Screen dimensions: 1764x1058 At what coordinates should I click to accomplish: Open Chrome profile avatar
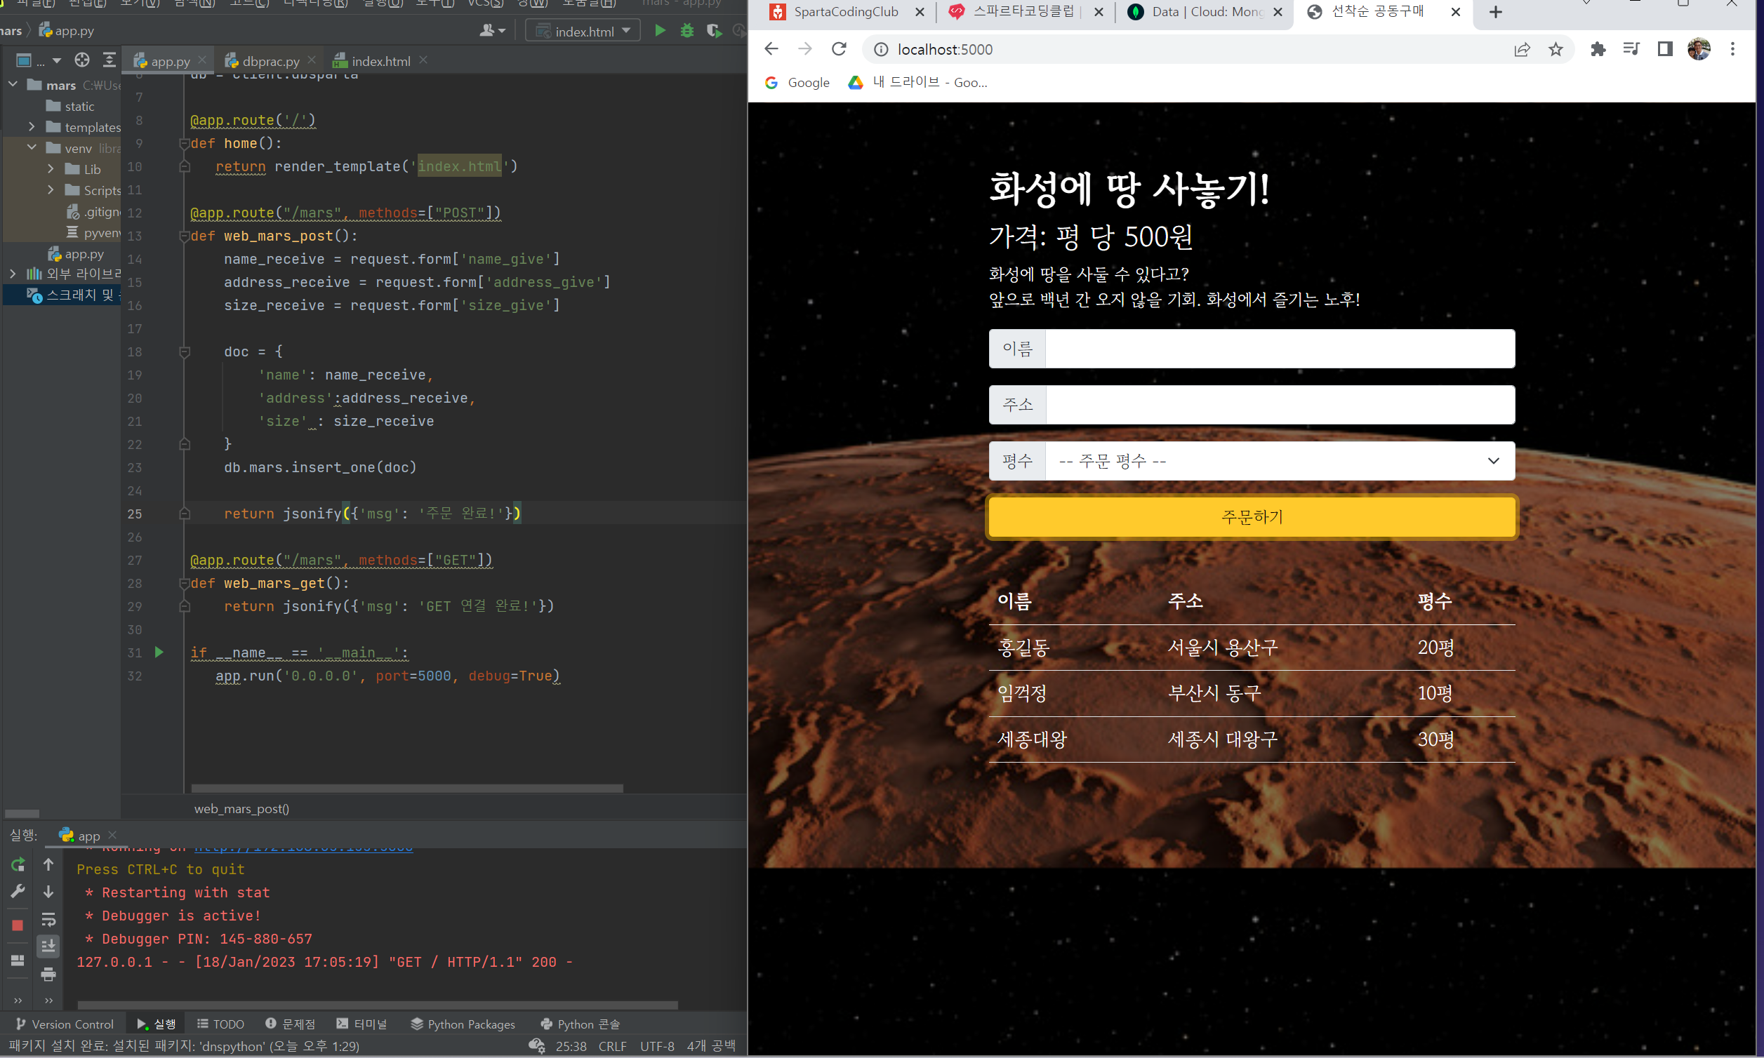pyautogui.click(x=1699, y=48)
